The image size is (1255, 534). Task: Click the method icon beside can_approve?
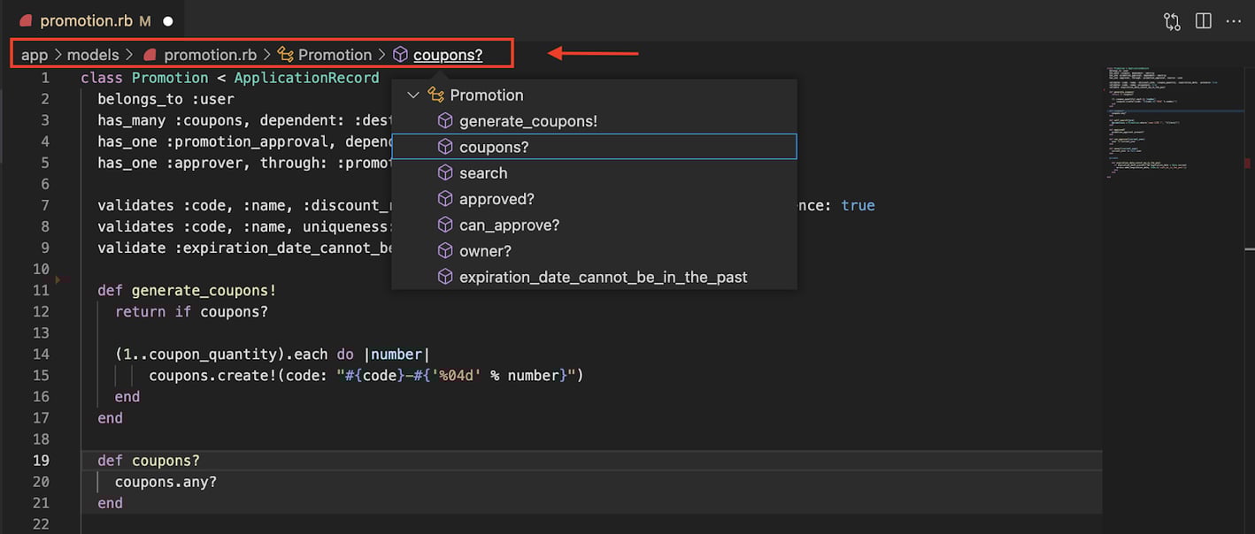click(445, 225)
